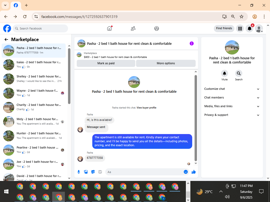
Task: Select the 6787777058 phone number message
Action: (95, 158)
